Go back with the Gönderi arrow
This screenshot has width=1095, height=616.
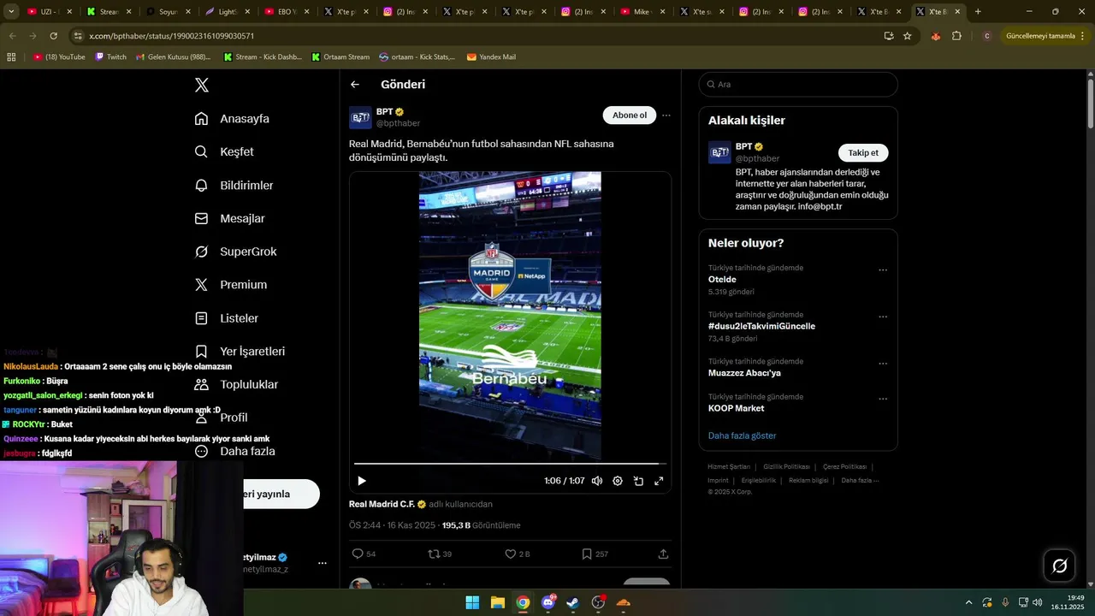pos(355,85)
